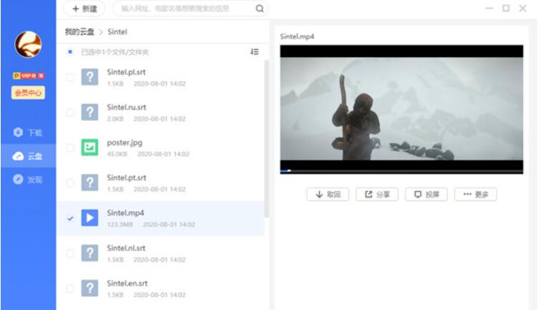Select the Sintel.nl.srt file name
The width and height of the screenshot is (538, 310).
[x=126, y=248]
